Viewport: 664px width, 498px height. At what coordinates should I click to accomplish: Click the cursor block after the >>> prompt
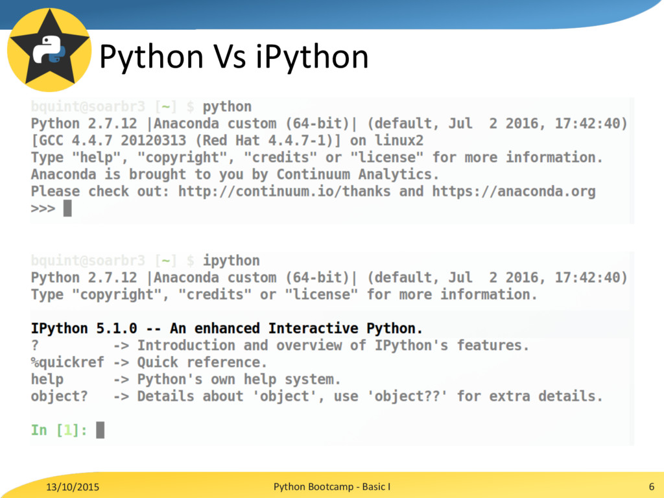tap(67, 208)
